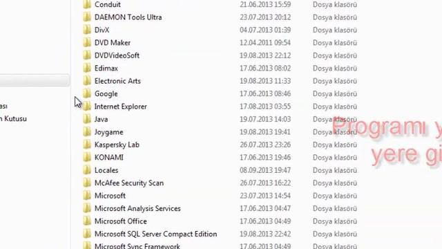
Task: Click the date 12.04.2011 09:54
Action: (x=265, y=43)
